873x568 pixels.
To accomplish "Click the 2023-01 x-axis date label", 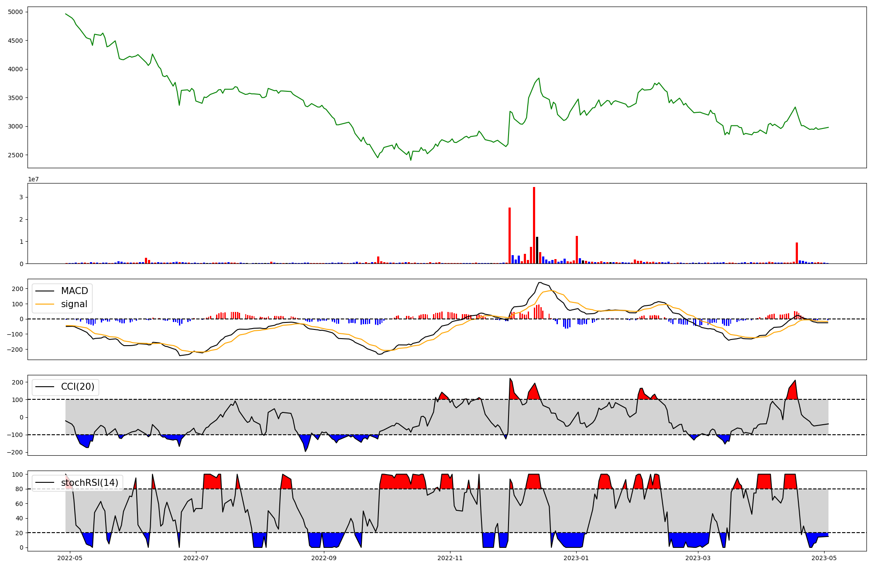I will tap(577, 558).
